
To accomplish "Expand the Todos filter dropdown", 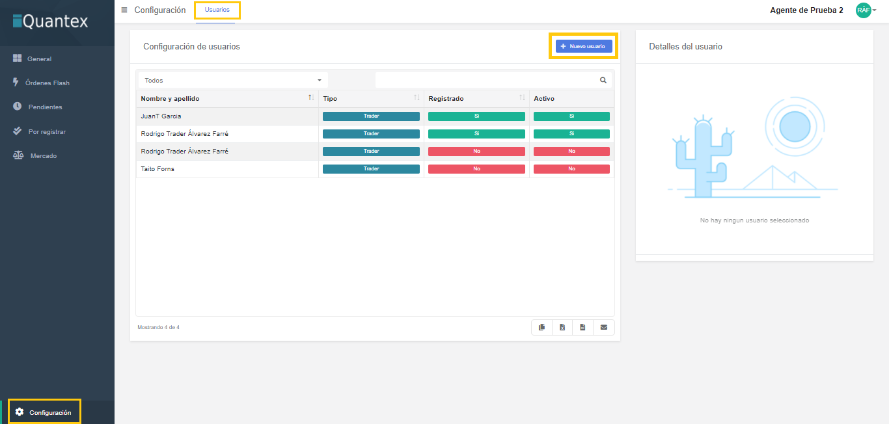I will 233,81.
